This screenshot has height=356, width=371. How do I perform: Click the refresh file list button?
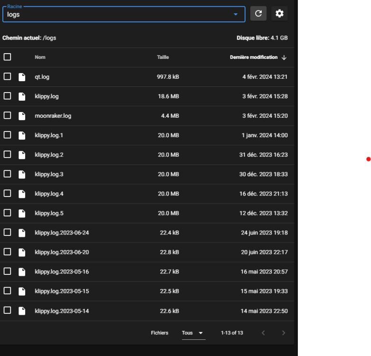coord(258,13)
